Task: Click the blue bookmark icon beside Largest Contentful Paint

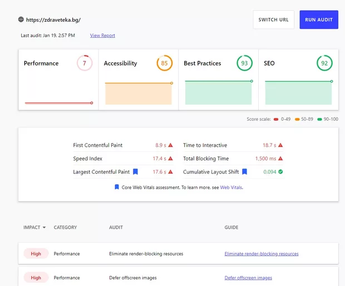Action: (x=135, y=172)
